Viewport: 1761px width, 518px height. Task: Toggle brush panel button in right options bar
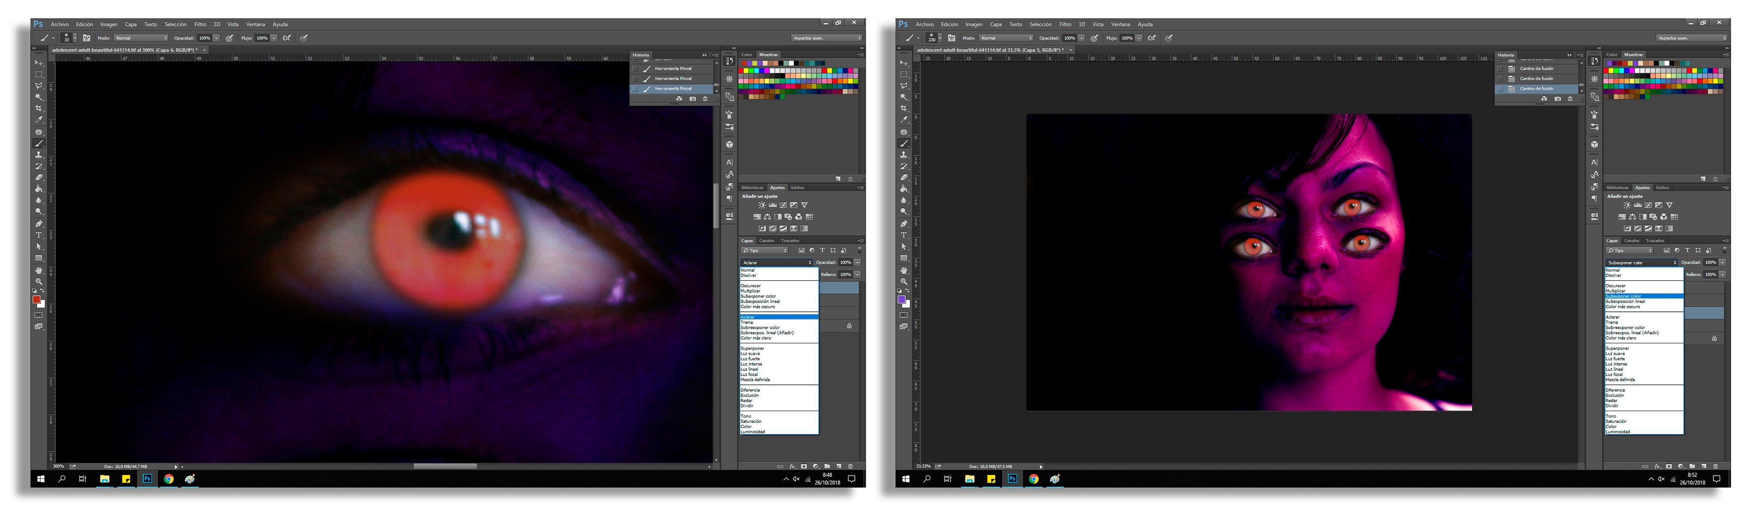tap(952, 38)
